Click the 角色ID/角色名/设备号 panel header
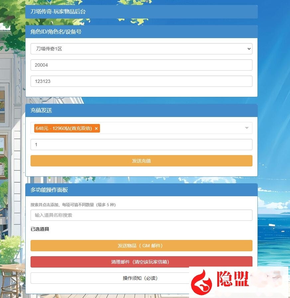Viewport: 290px width, 298px height. [x=141, y=31]
